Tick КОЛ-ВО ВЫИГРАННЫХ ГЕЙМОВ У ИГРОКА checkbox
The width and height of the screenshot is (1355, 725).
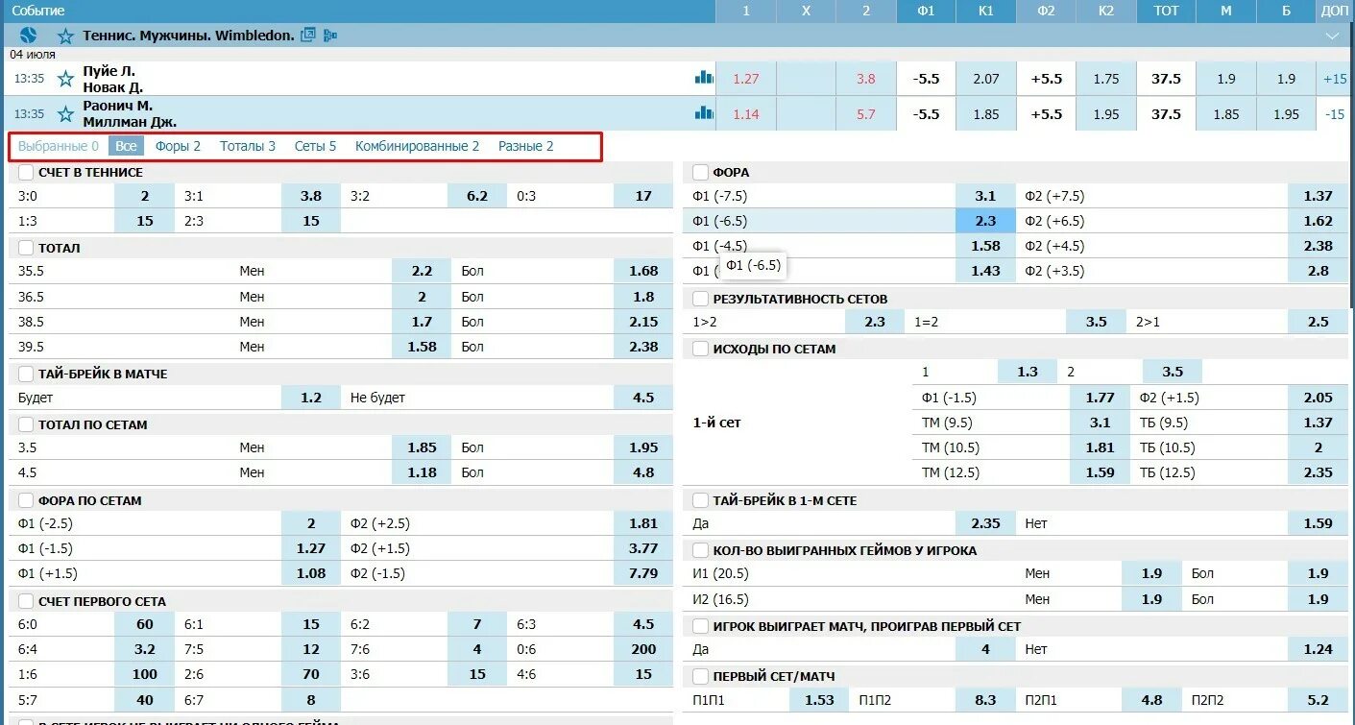coord(700,550)
